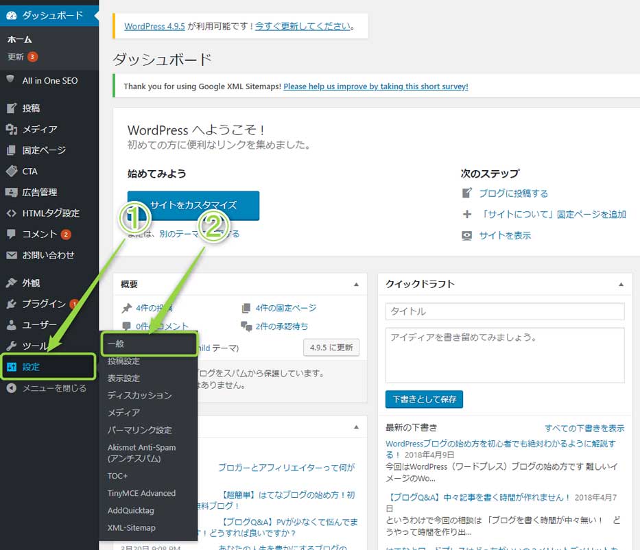Click ブログに投稿する link
The width and height of the screenshot is (640, 550).
(x=514, y=193)
